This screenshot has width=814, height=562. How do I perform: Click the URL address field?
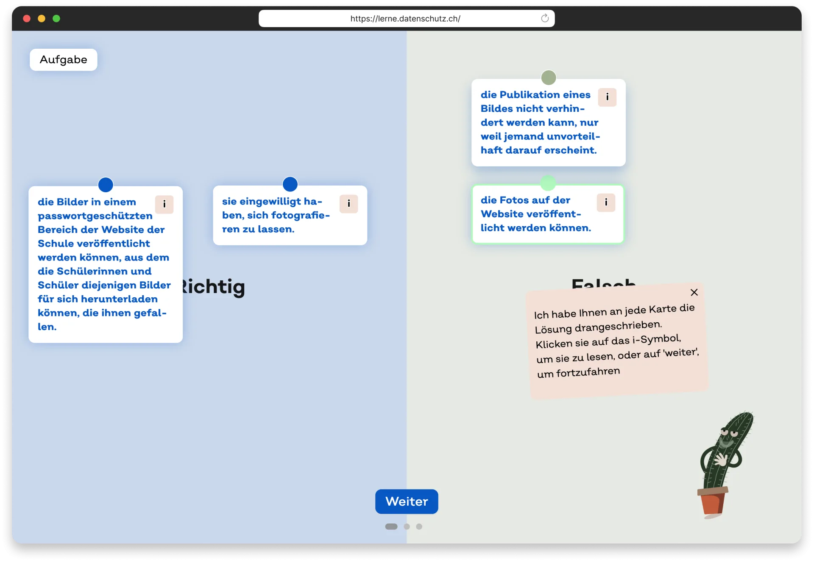tap(405, 19)
